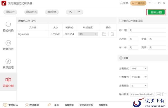Click the 转换进度 column header
Viewport: 168px width, 108px height.
tap(88, 27)
